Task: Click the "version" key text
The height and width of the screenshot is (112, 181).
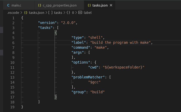Action: tap(47, 23)
